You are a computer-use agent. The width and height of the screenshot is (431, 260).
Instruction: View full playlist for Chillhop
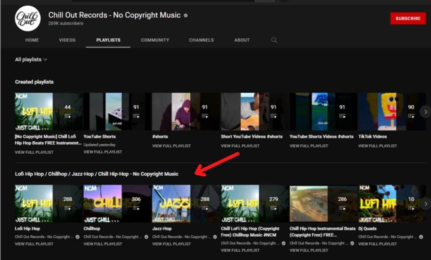[x=103, y=244]
